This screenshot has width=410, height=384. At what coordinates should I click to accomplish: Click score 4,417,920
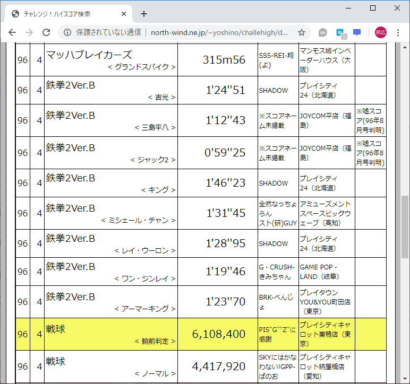coord(219,366)
